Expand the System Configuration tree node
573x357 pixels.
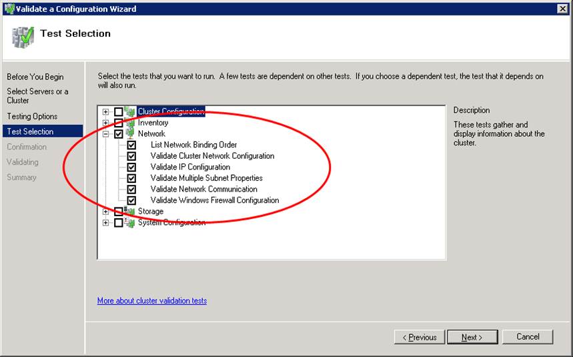[105, 222]
